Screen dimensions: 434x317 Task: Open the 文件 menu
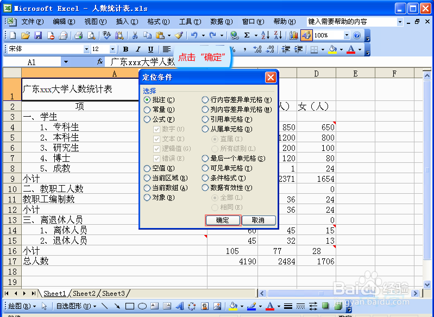pyautogui.click(x=33, y=22)
